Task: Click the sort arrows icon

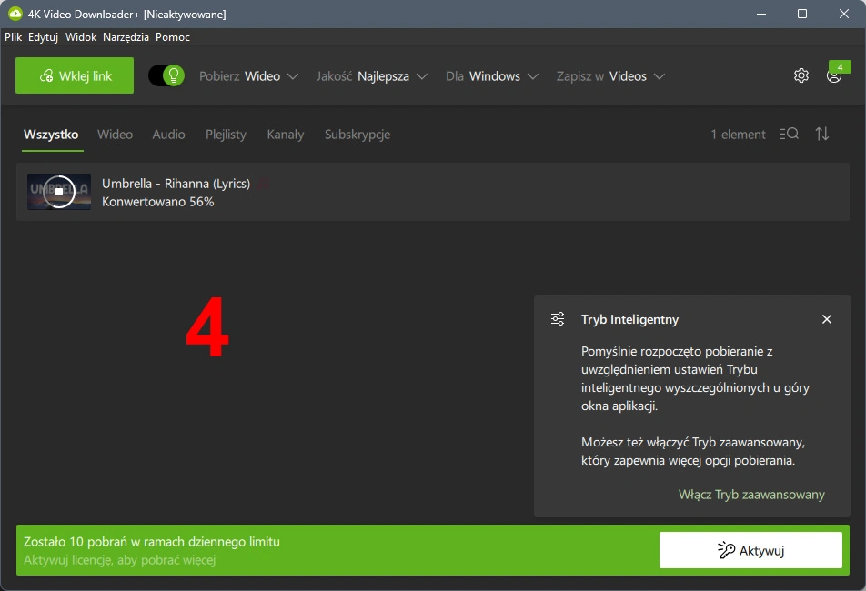Action: click(x=821, y=134)
